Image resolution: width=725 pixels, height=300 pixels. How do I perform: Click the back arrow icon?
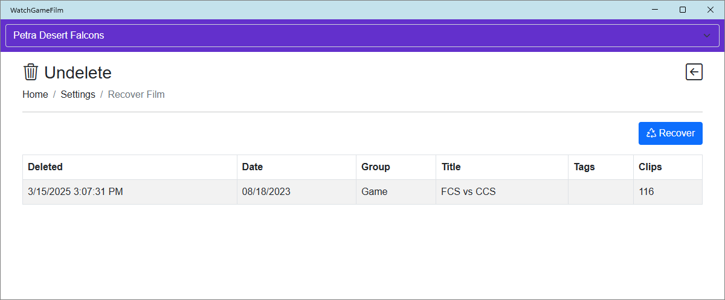coord(694,72)
